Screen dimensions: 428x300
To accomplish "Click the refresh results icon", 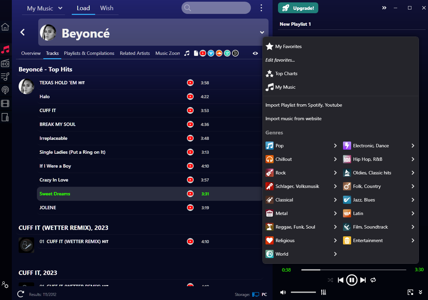I will 21,294.
